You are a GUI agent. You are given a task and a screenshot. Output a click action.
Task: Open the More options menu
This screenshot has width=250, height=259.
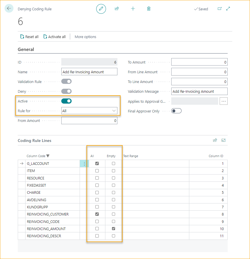coord(86,37)
